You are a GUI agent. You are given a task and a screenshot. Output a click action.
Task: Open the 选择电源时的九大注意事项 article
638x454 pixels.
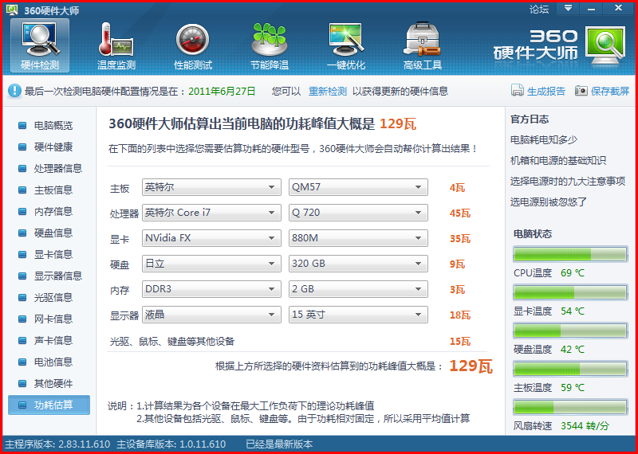568,182
